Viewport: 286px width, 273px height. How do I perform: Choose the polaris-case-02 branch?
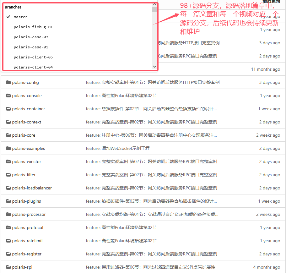[31, 37]
